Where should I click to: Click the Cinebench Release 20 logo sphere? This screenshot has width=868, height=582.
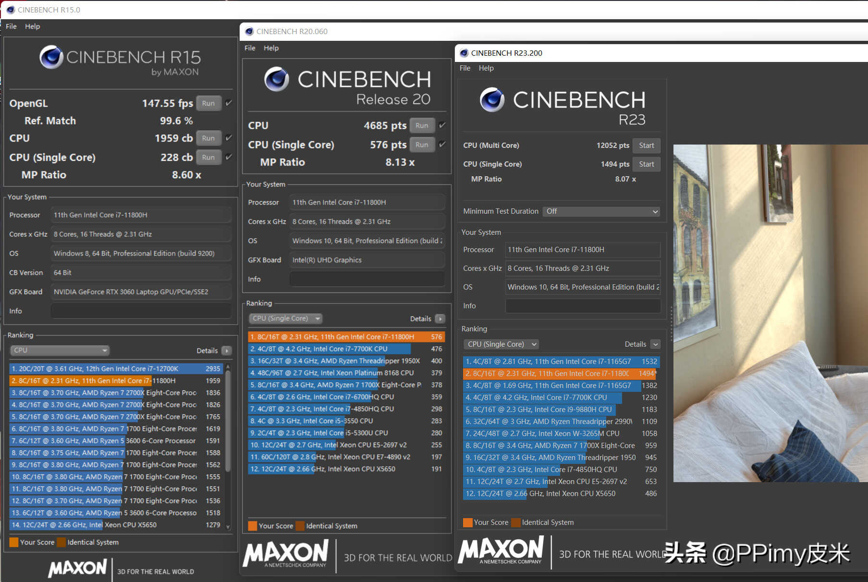pyautogui.click(x=277, y=79)
